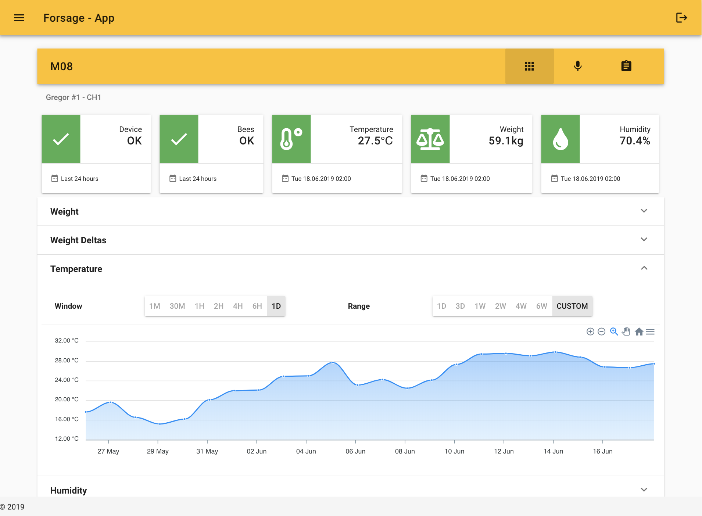Expand the Weight Deltas section

644,240
